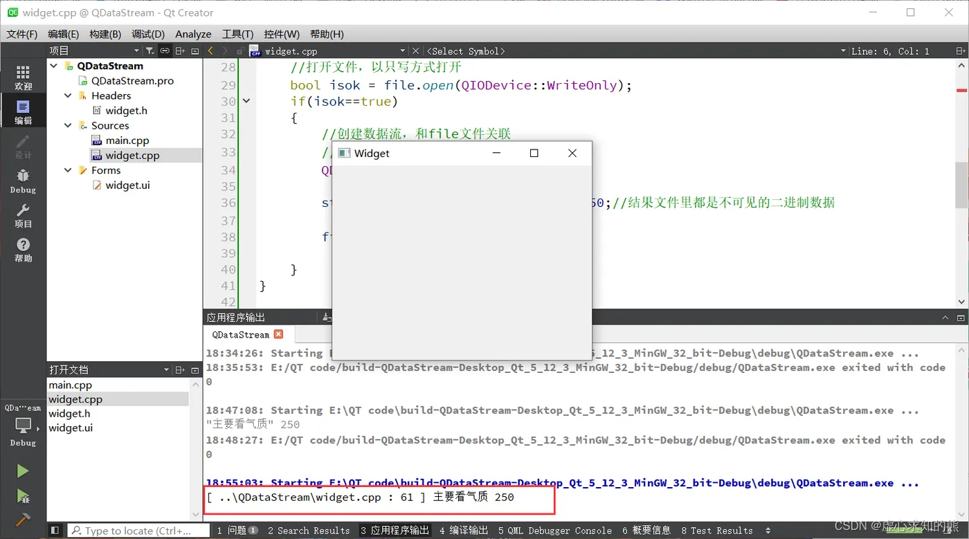This screenshot has height=539, width=969.
Task: Select main.cpp in the project tree
Action: 127,140
